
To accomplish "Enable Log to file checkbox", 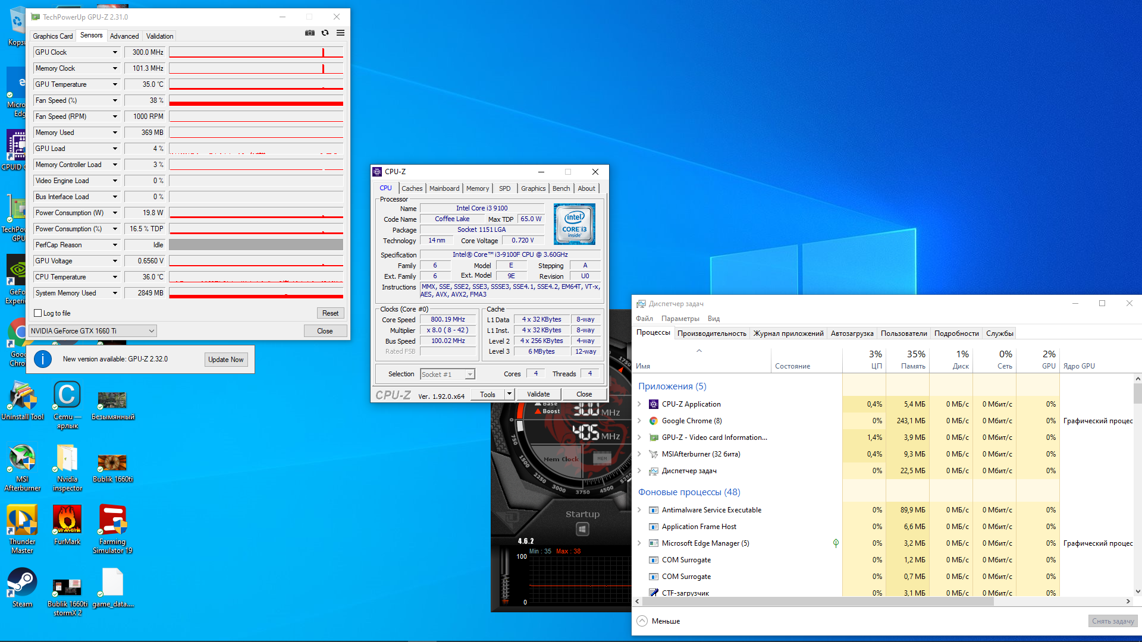I will coord(38,313).
